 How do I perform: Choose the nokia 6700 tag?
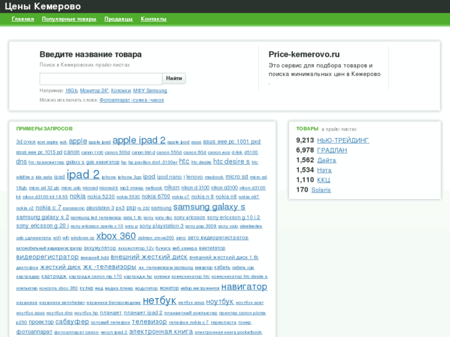click(x=156, y=196)
